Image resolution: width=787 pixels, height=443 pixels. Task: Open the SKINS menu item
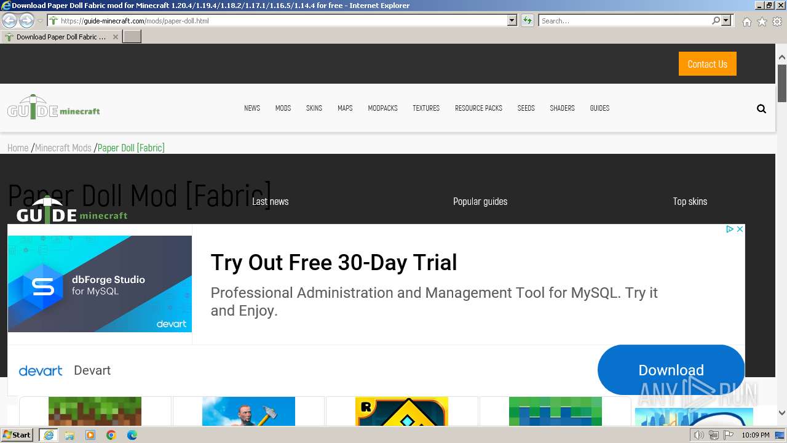tap(314, 108)
